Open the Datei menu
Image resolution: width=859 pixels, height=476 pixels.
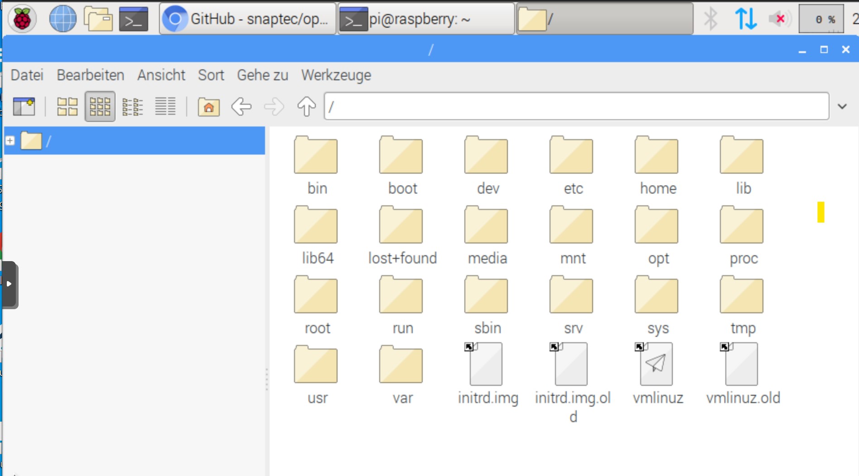pyautogui.click(x=27, y=75)
